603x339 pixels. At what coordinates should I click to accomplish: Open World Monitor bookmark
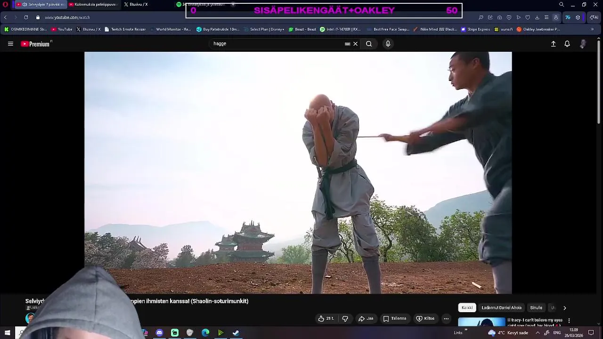point(170,29)
